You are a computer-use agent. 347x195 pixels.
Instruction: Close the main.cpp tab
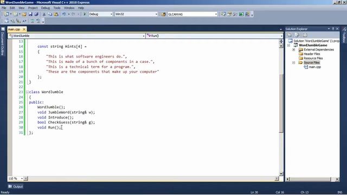click(24, 29)
